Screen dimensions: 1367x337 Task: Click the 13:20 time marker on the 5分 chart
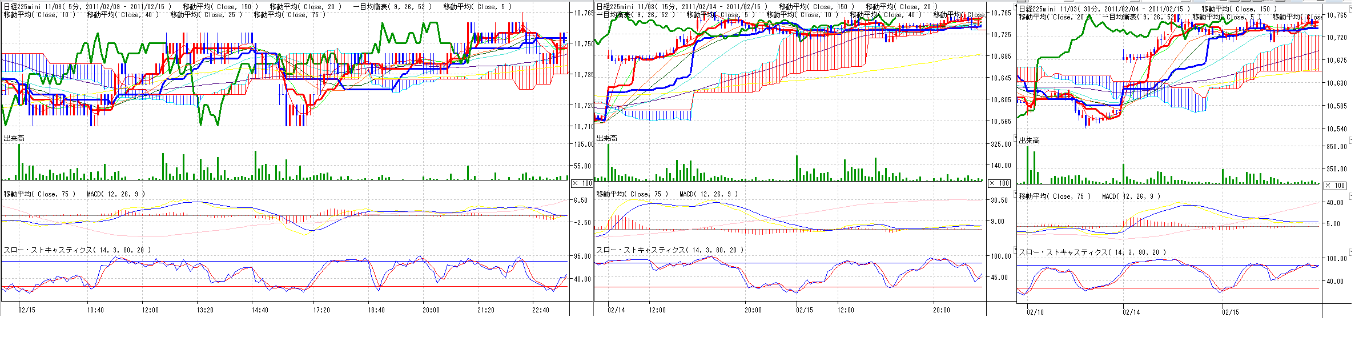pos(205,310)
